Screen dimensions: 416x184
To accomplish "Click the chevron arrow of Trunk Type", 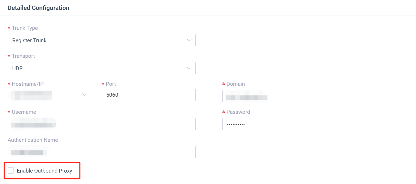I will pos(189,40).
